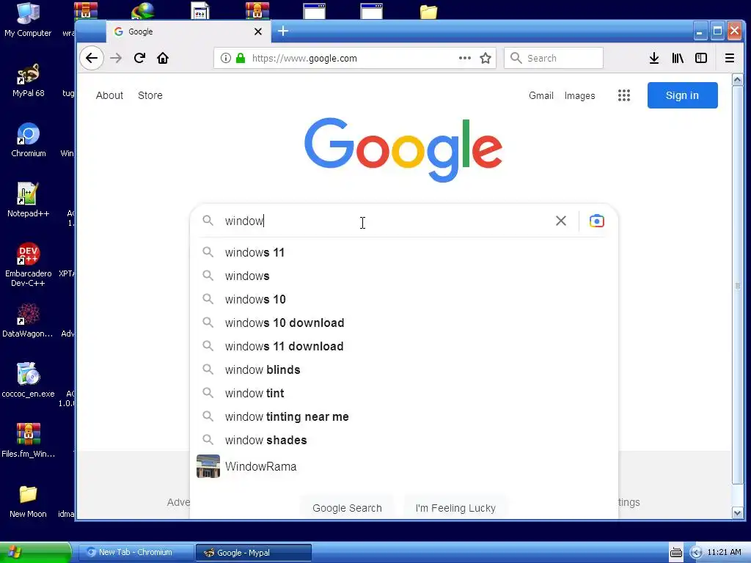Select suggestion 'windows 10 download'
751x563 pixels.
[404, 323]
